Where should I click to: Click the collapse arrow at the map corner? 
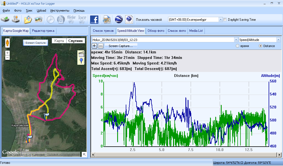point(84,154)
